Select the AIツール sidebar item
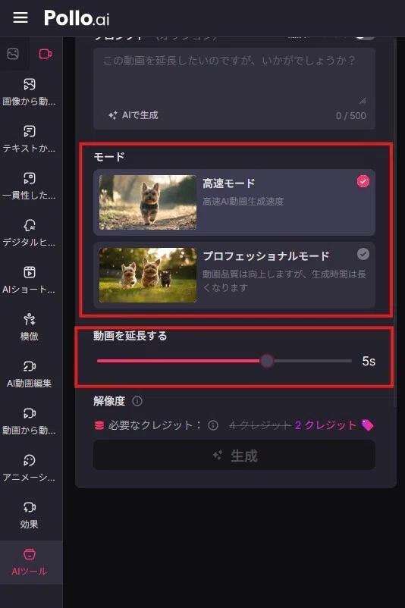Viewport: 405px width, 608px height. coord(30,563)
